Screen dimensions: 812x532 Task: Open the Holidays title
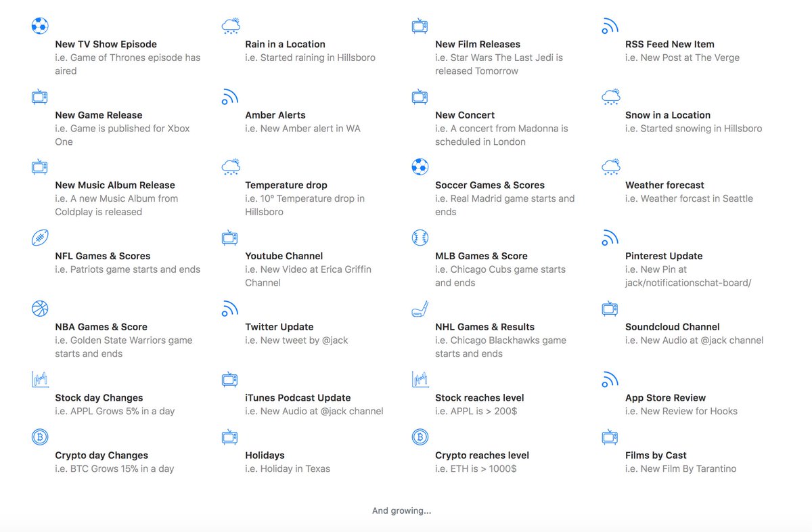click(265, 456)
